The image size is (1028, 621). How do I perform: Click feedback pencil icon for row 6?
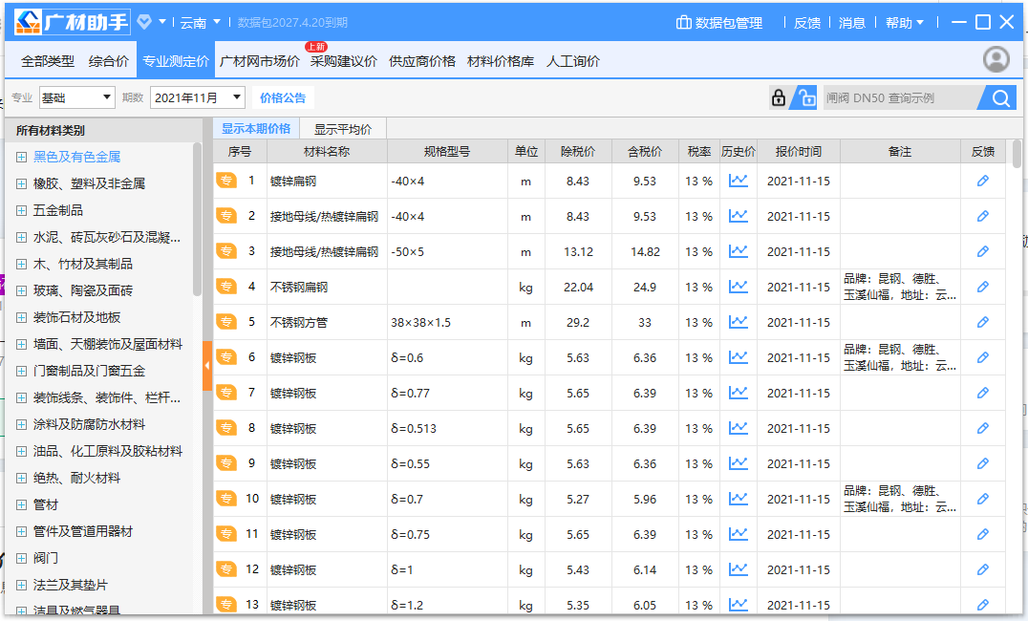[982, 357]
